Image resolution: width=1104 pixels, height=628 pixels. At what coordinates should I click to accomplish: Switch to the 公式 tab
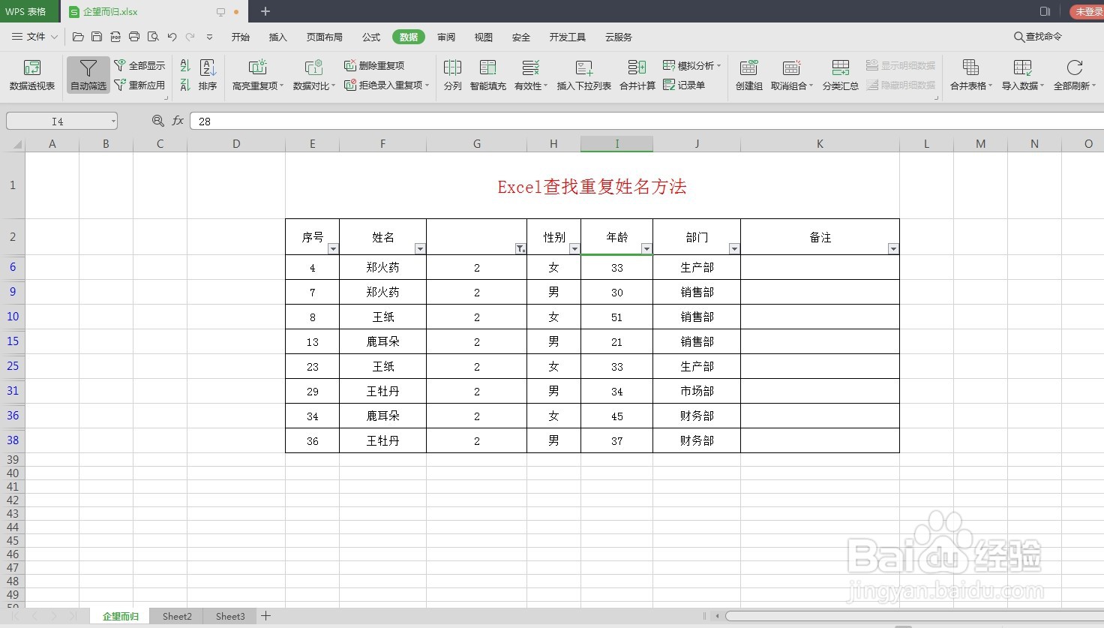coord(371,37)
